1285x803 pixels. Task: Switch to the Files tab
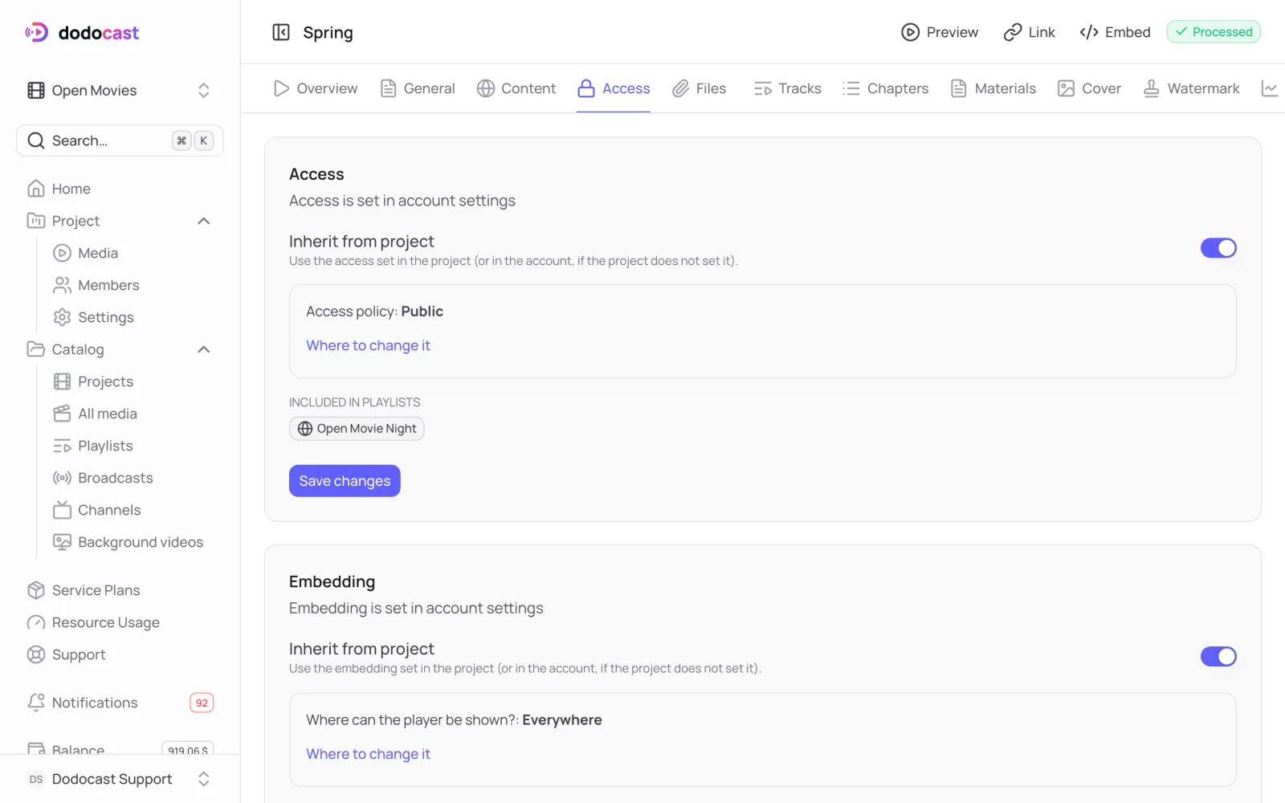(700, 88)
